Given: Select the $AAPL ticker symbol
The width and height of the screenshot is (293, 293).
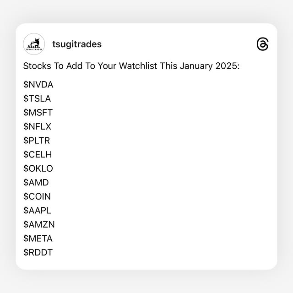Looking at the screenshot, I should pos(37,210).
